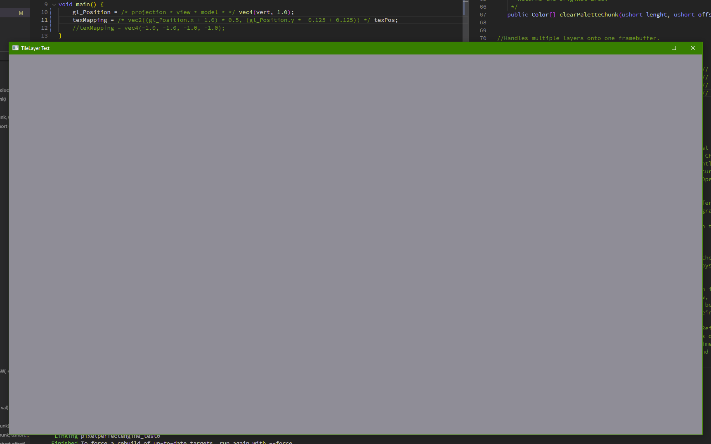
Task: Close the TileLayer Test window
Action: 693,48
